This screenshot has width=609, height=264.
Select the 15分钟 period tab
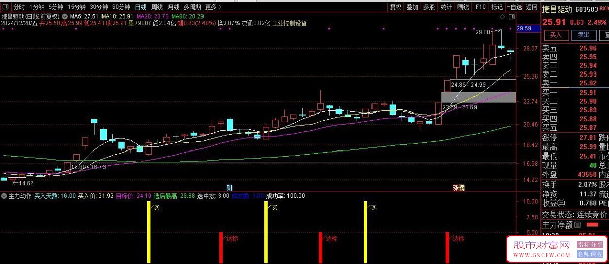(77, 7)
